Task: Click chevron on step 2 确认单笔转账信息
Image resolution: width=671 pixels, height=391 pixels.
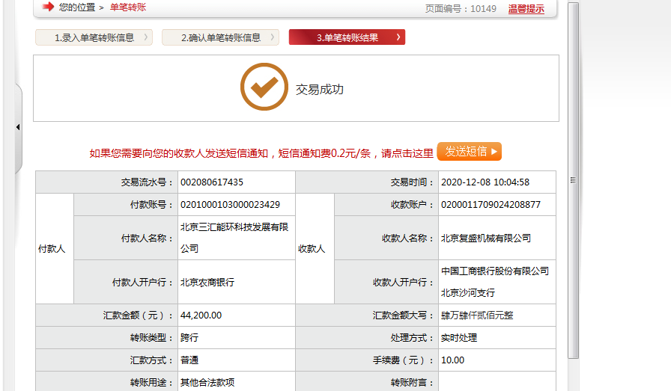Action: coord(272,37)
